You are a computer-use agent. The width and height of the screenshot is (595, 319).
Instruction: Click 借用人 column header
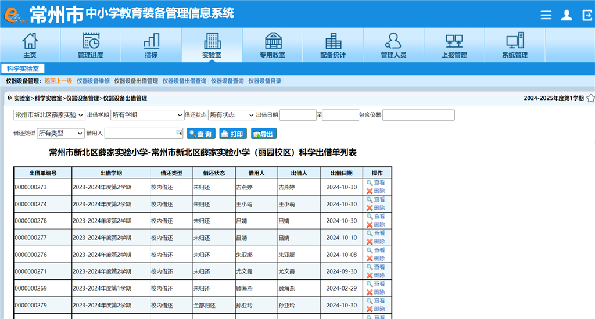256,173
